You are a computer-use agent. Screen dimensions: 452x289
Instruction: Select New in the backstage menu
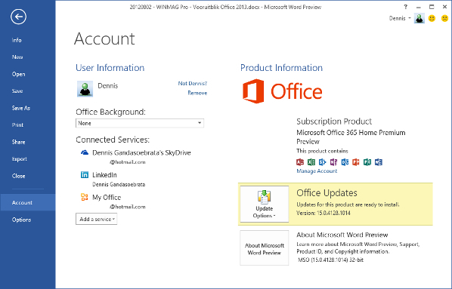17,57
